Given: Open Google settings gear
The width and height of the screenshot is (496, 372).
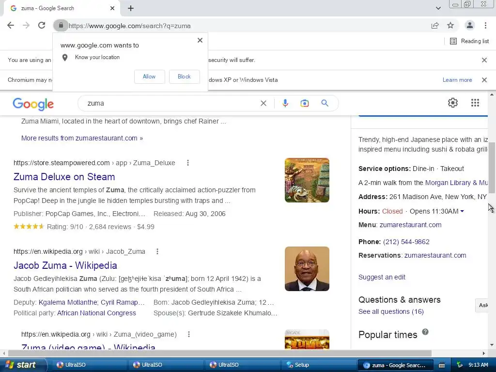Looking at the screenshot, I should [453, 103].
